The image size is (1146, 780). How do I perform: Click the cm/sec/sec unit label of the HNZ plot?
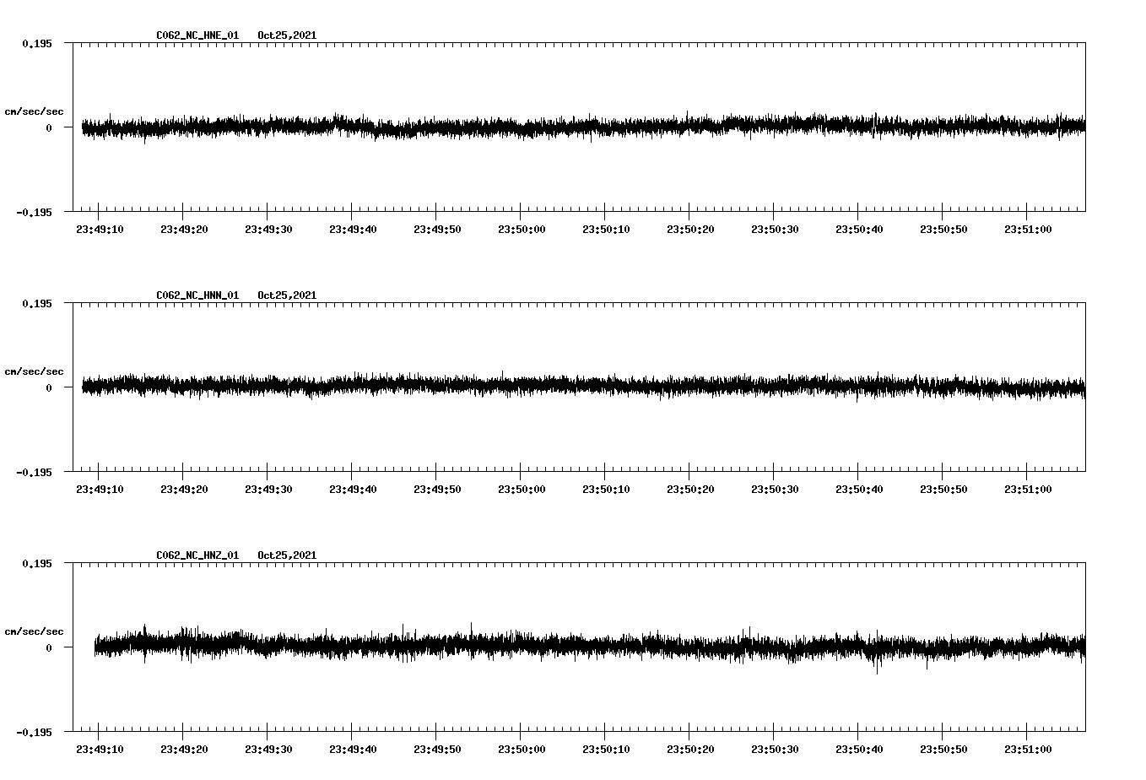pyautogui.click(x=34, y=631)
